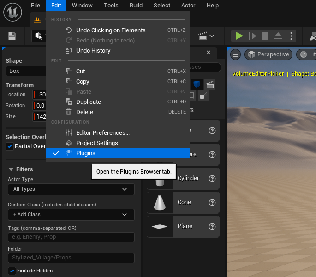Screen dimensions: 316x277
Task: Click help icon next to Plane
Action: (212, 227)
